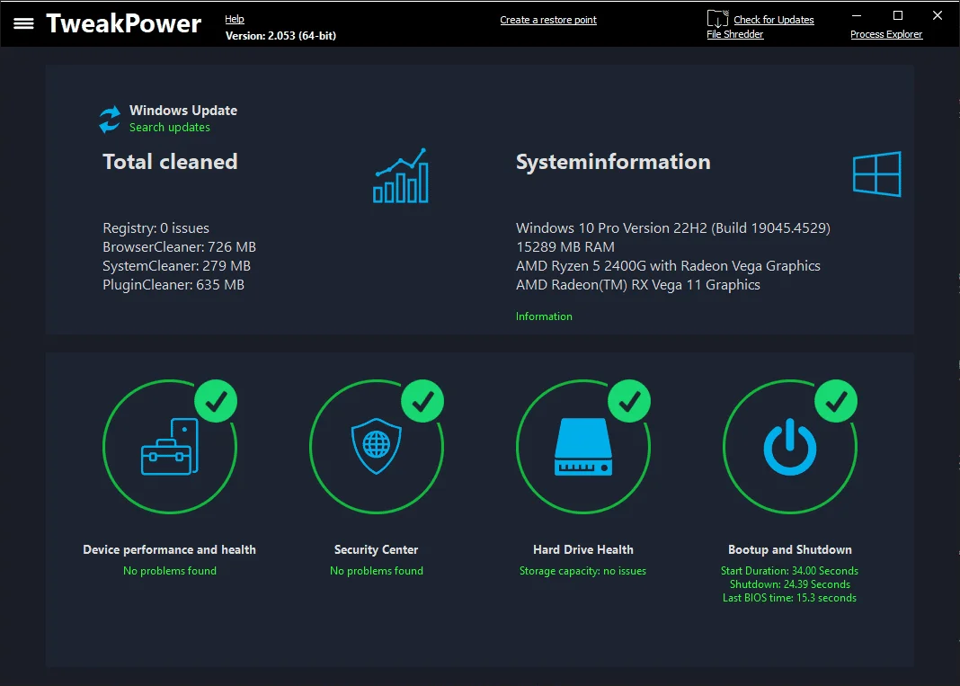This screenshot has width=960, height=686.
Task: Close the TweakPower window
Action: pyautogui.click(x=938, y=15)
